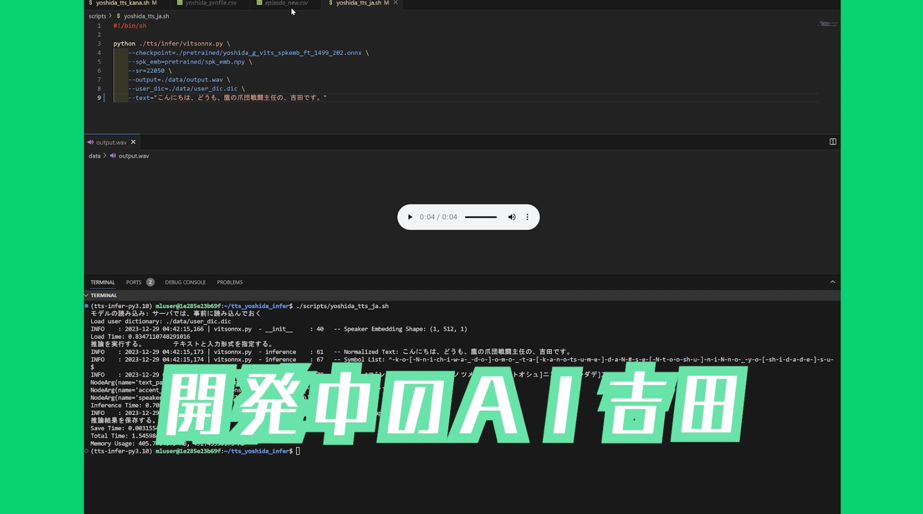Place cursor on "python ./tts/infer/vitsonnx.py" line
The width and height of the screenshot is (923, 514).
click(172, 44)
